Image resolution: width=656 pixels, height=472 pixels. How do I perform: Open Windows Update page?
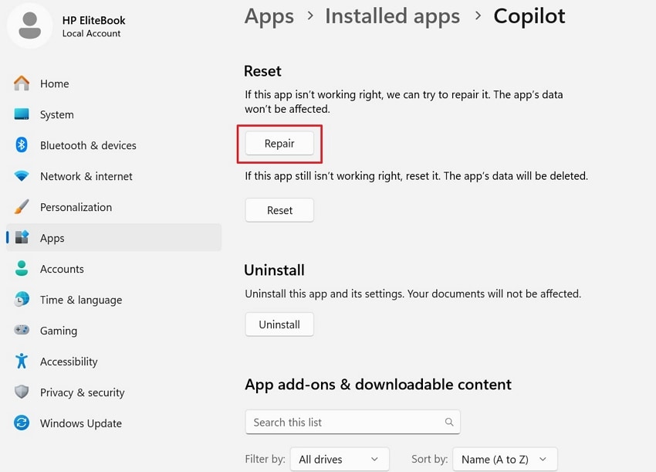[81, 423]
